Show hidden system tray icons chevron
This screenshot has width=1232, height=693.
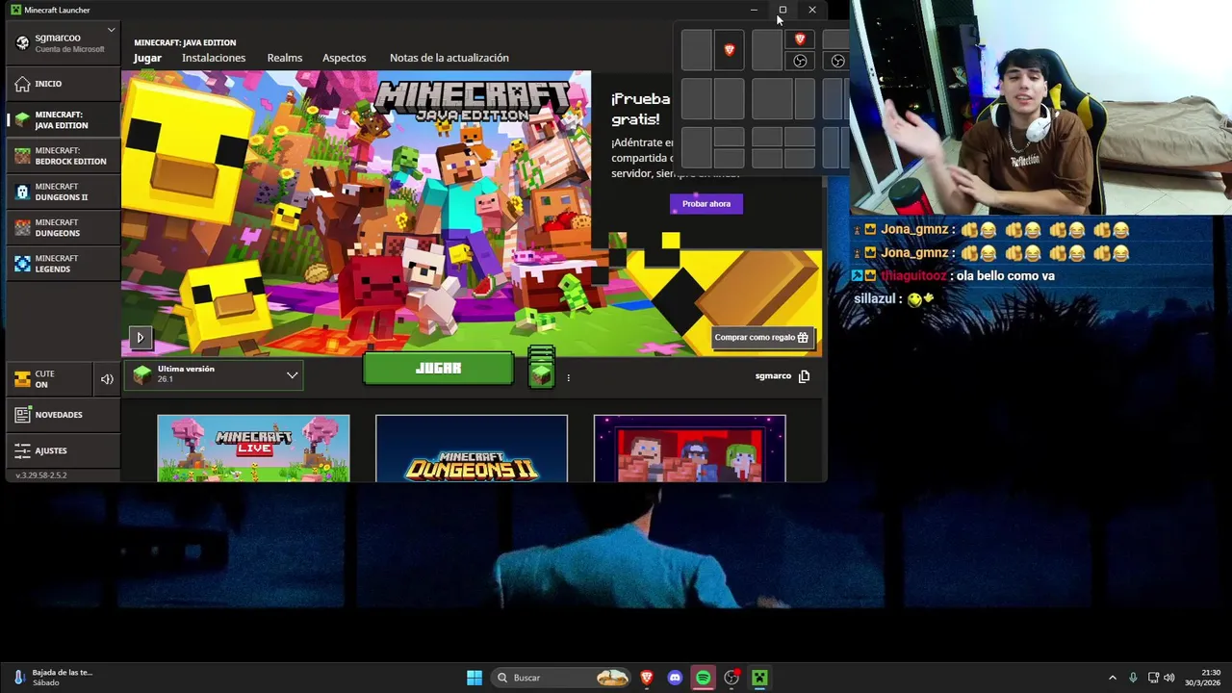click(1113, 678)
